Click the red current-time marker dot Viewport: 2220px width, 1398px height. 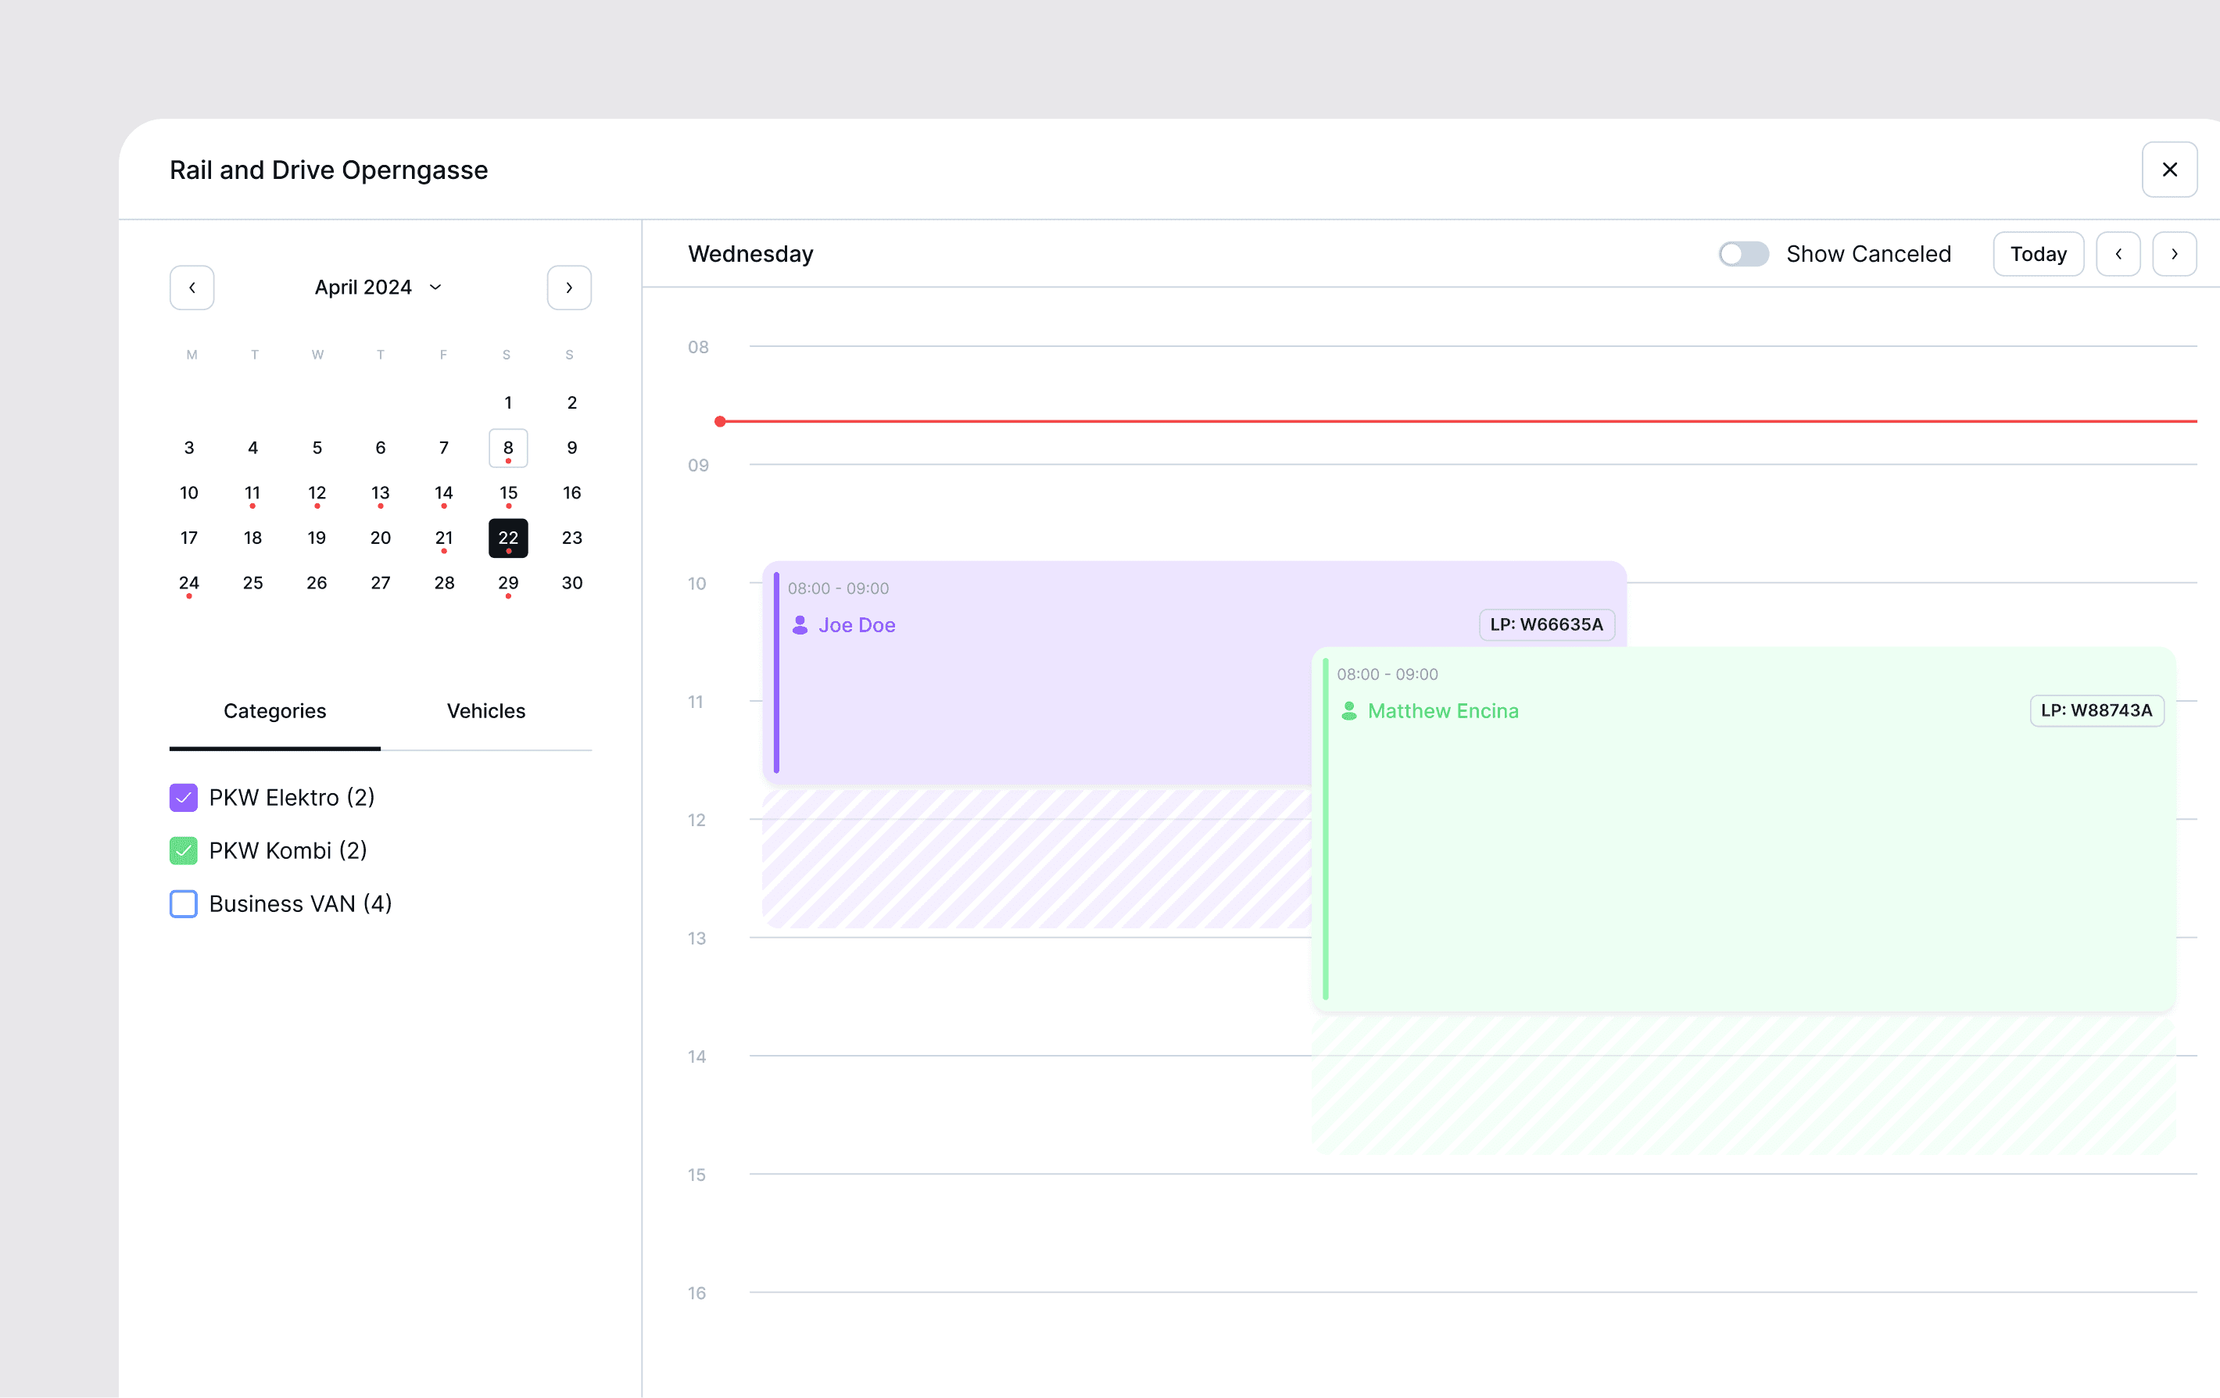tap(720, 422)
